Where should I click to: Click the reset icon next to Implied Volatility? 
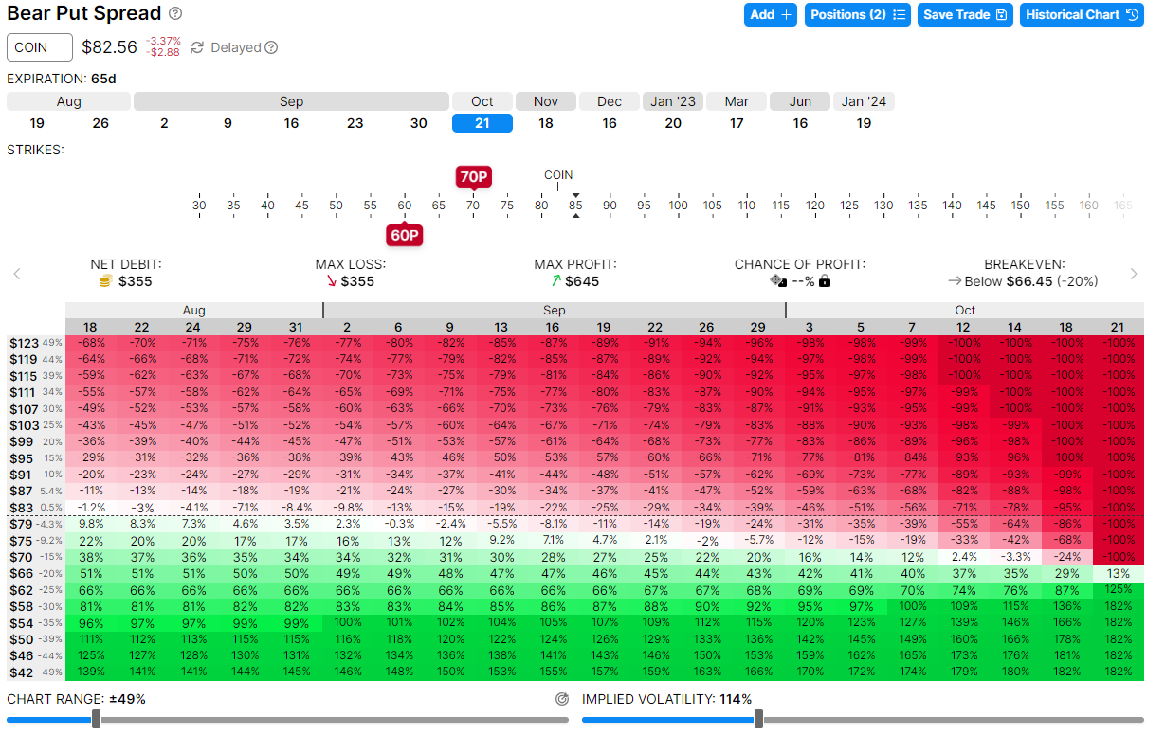(562, 699)
